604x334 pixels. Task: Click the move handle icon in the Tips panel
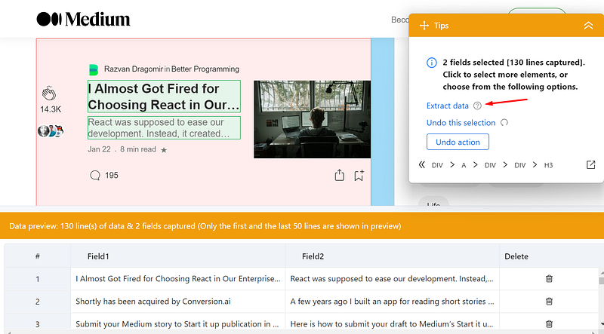tap(424, 26)
